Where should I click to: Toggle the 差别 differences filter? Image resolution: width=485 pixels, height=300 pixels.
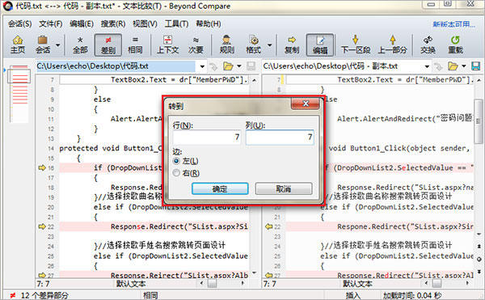point(108,44)
